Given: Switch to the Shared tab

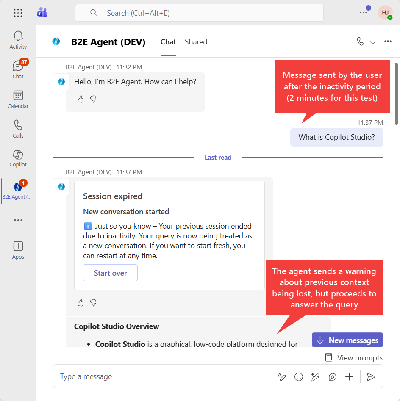Looking at the screenshot, I should click(x=196, y=42).
